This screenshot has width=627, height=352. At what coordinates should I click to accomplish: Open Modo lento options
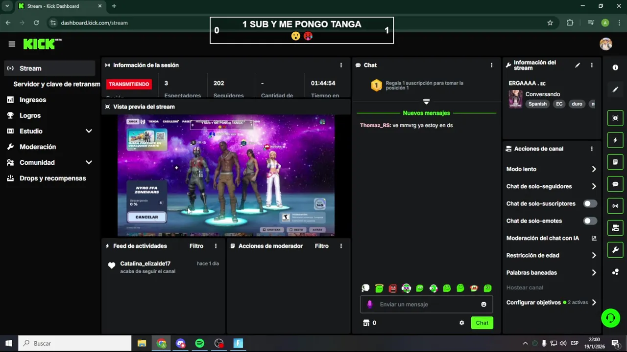tap(551, 169)
